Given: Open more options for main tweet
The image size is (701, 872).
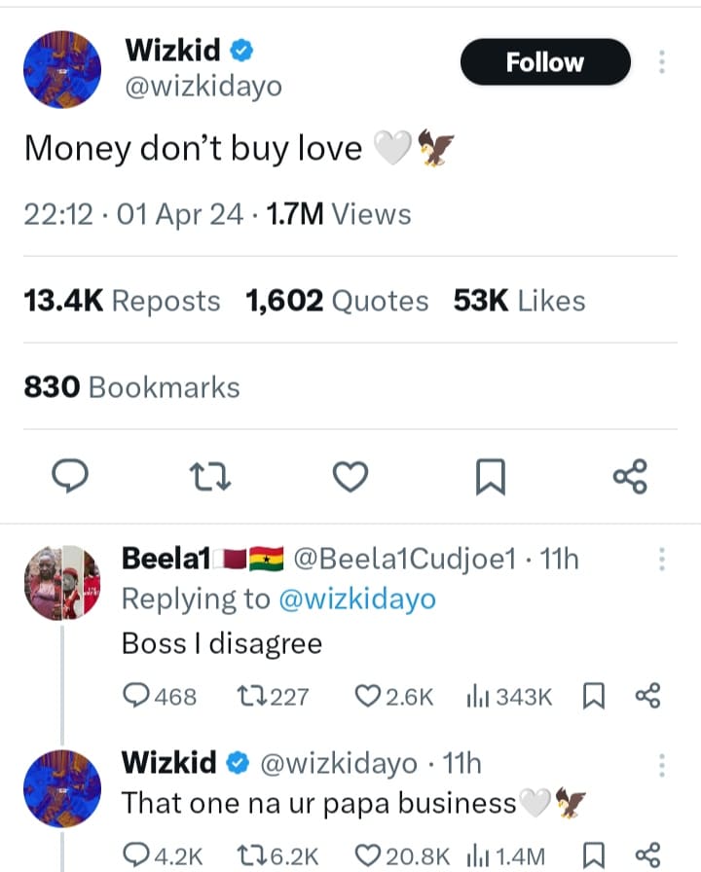Looking at the screenshot, I should pos(662,62).
